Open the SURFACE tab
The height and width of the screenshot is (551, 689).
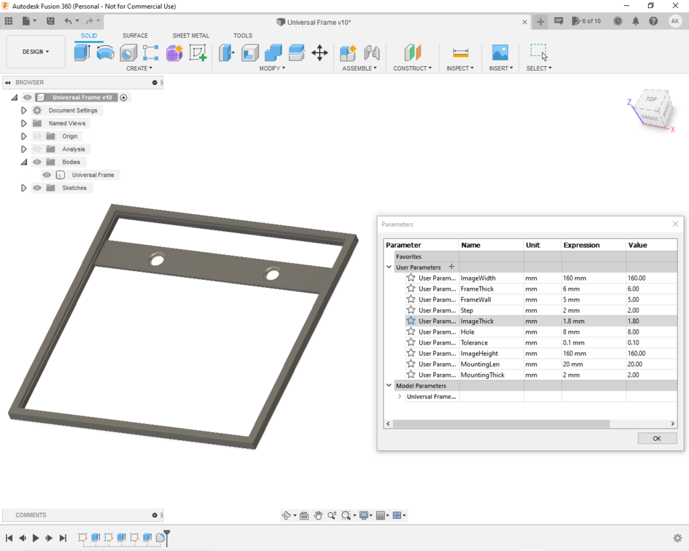(x=135, y=36)
